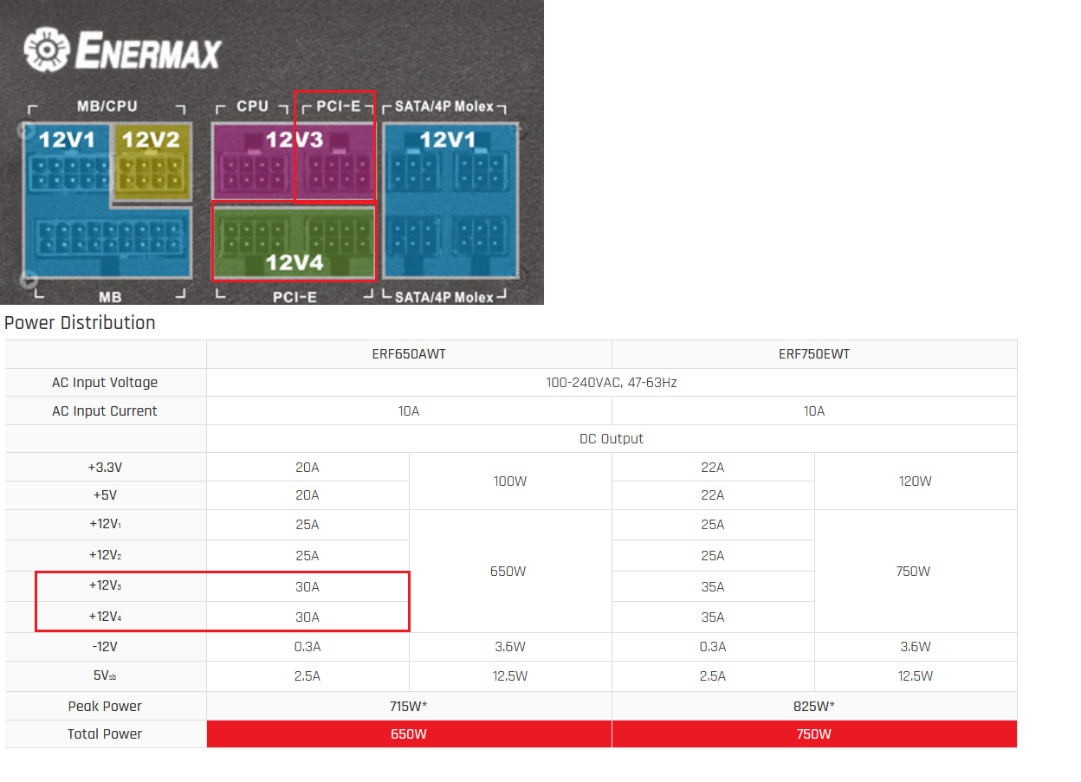The height and width of the screenshot is (782, 1081).
Task: Click the 12V1 label under SATA/4P Molex
Action: [x=448, y=139]
